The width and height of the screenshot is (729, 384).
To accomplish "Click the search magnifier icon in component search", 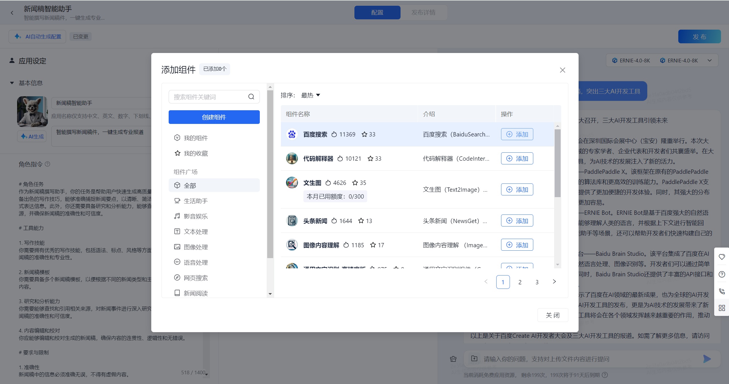I will [251, 97].
